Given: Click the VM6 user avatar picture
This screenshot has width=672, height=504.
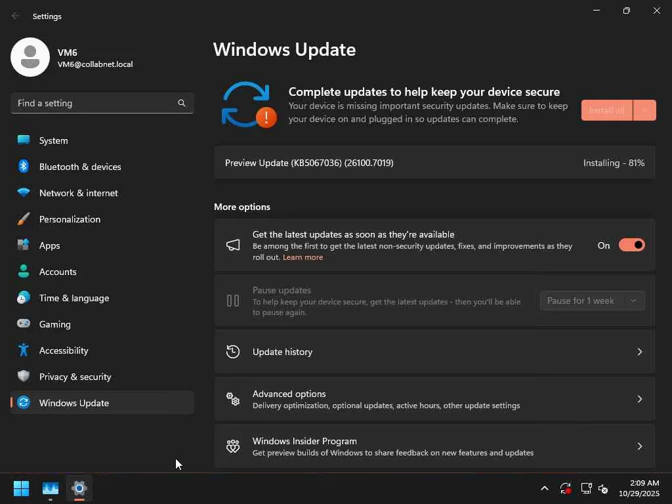Looking at the screenshot, I should (x=30, y=57).
